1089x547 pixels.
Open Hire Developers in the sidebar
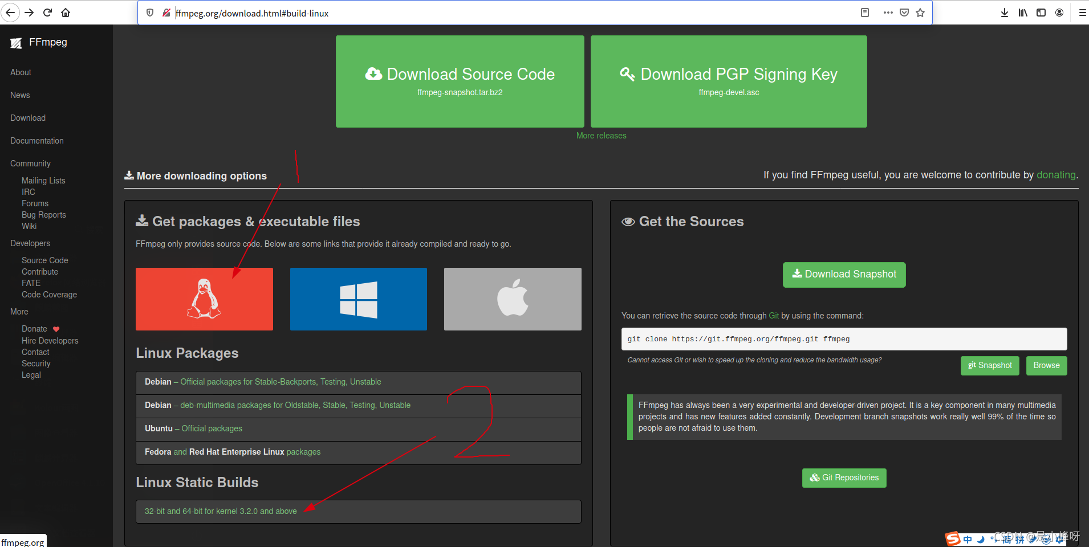click(50, 341)
